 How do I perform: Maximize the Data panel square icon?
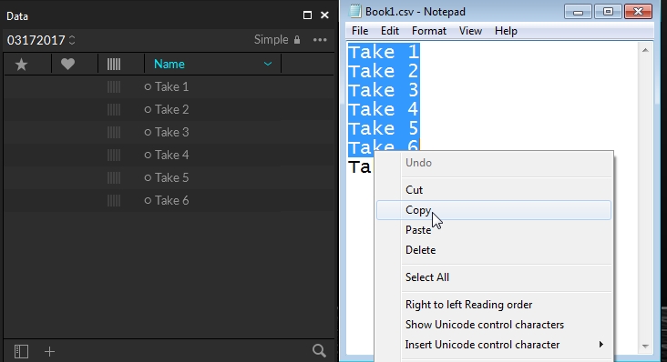[x=307, y=15]
